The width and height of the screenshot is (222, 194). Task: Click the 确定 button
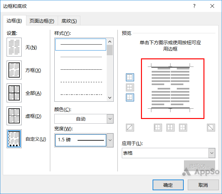[168, 185]
